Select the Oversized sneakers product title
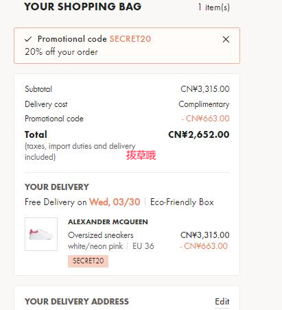Image resolution: width=282 pixels, height=310 pixels. click(101, 235)
